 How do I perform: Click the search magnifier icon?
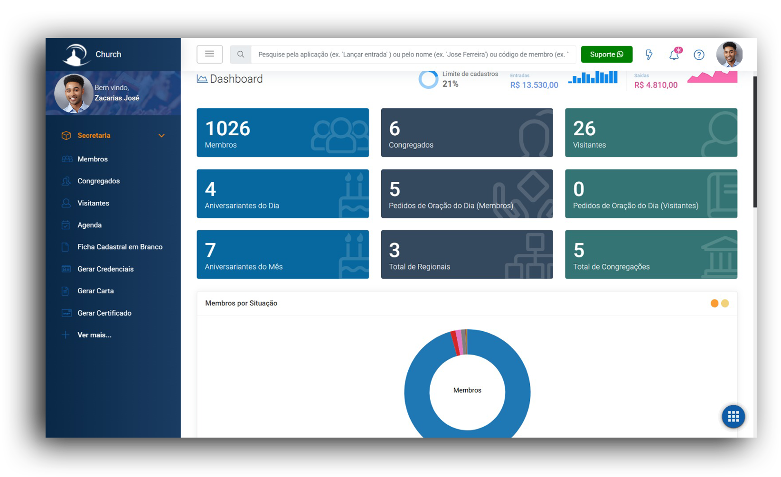241,55
